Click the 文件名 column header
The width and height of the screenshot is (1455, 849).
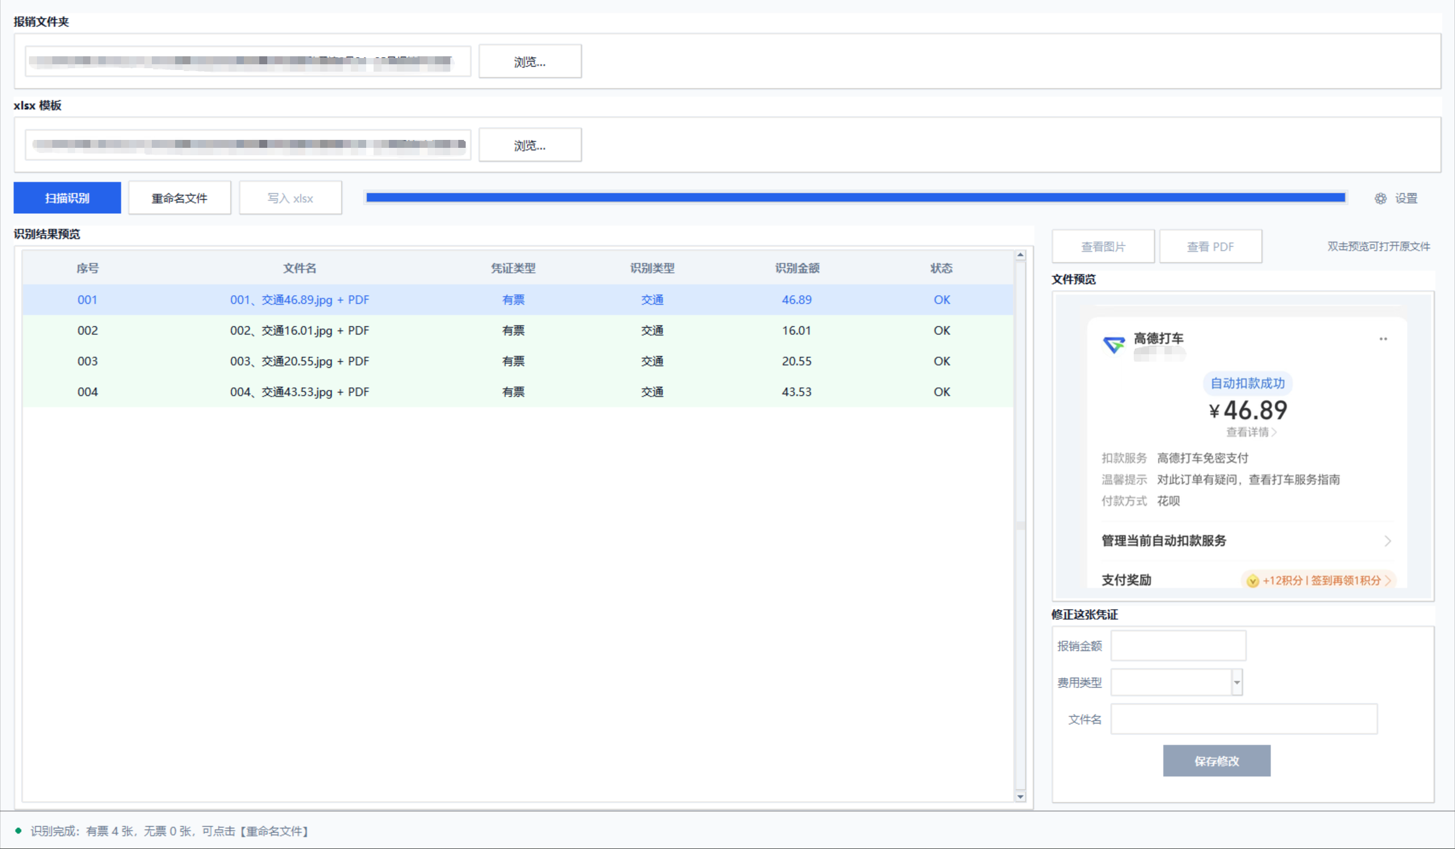(x=300, y=268)
